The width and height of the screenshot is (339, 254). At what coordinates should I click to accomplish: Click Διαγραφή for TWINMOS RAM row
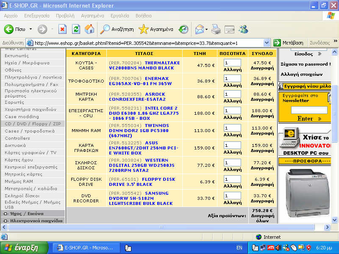262,133
